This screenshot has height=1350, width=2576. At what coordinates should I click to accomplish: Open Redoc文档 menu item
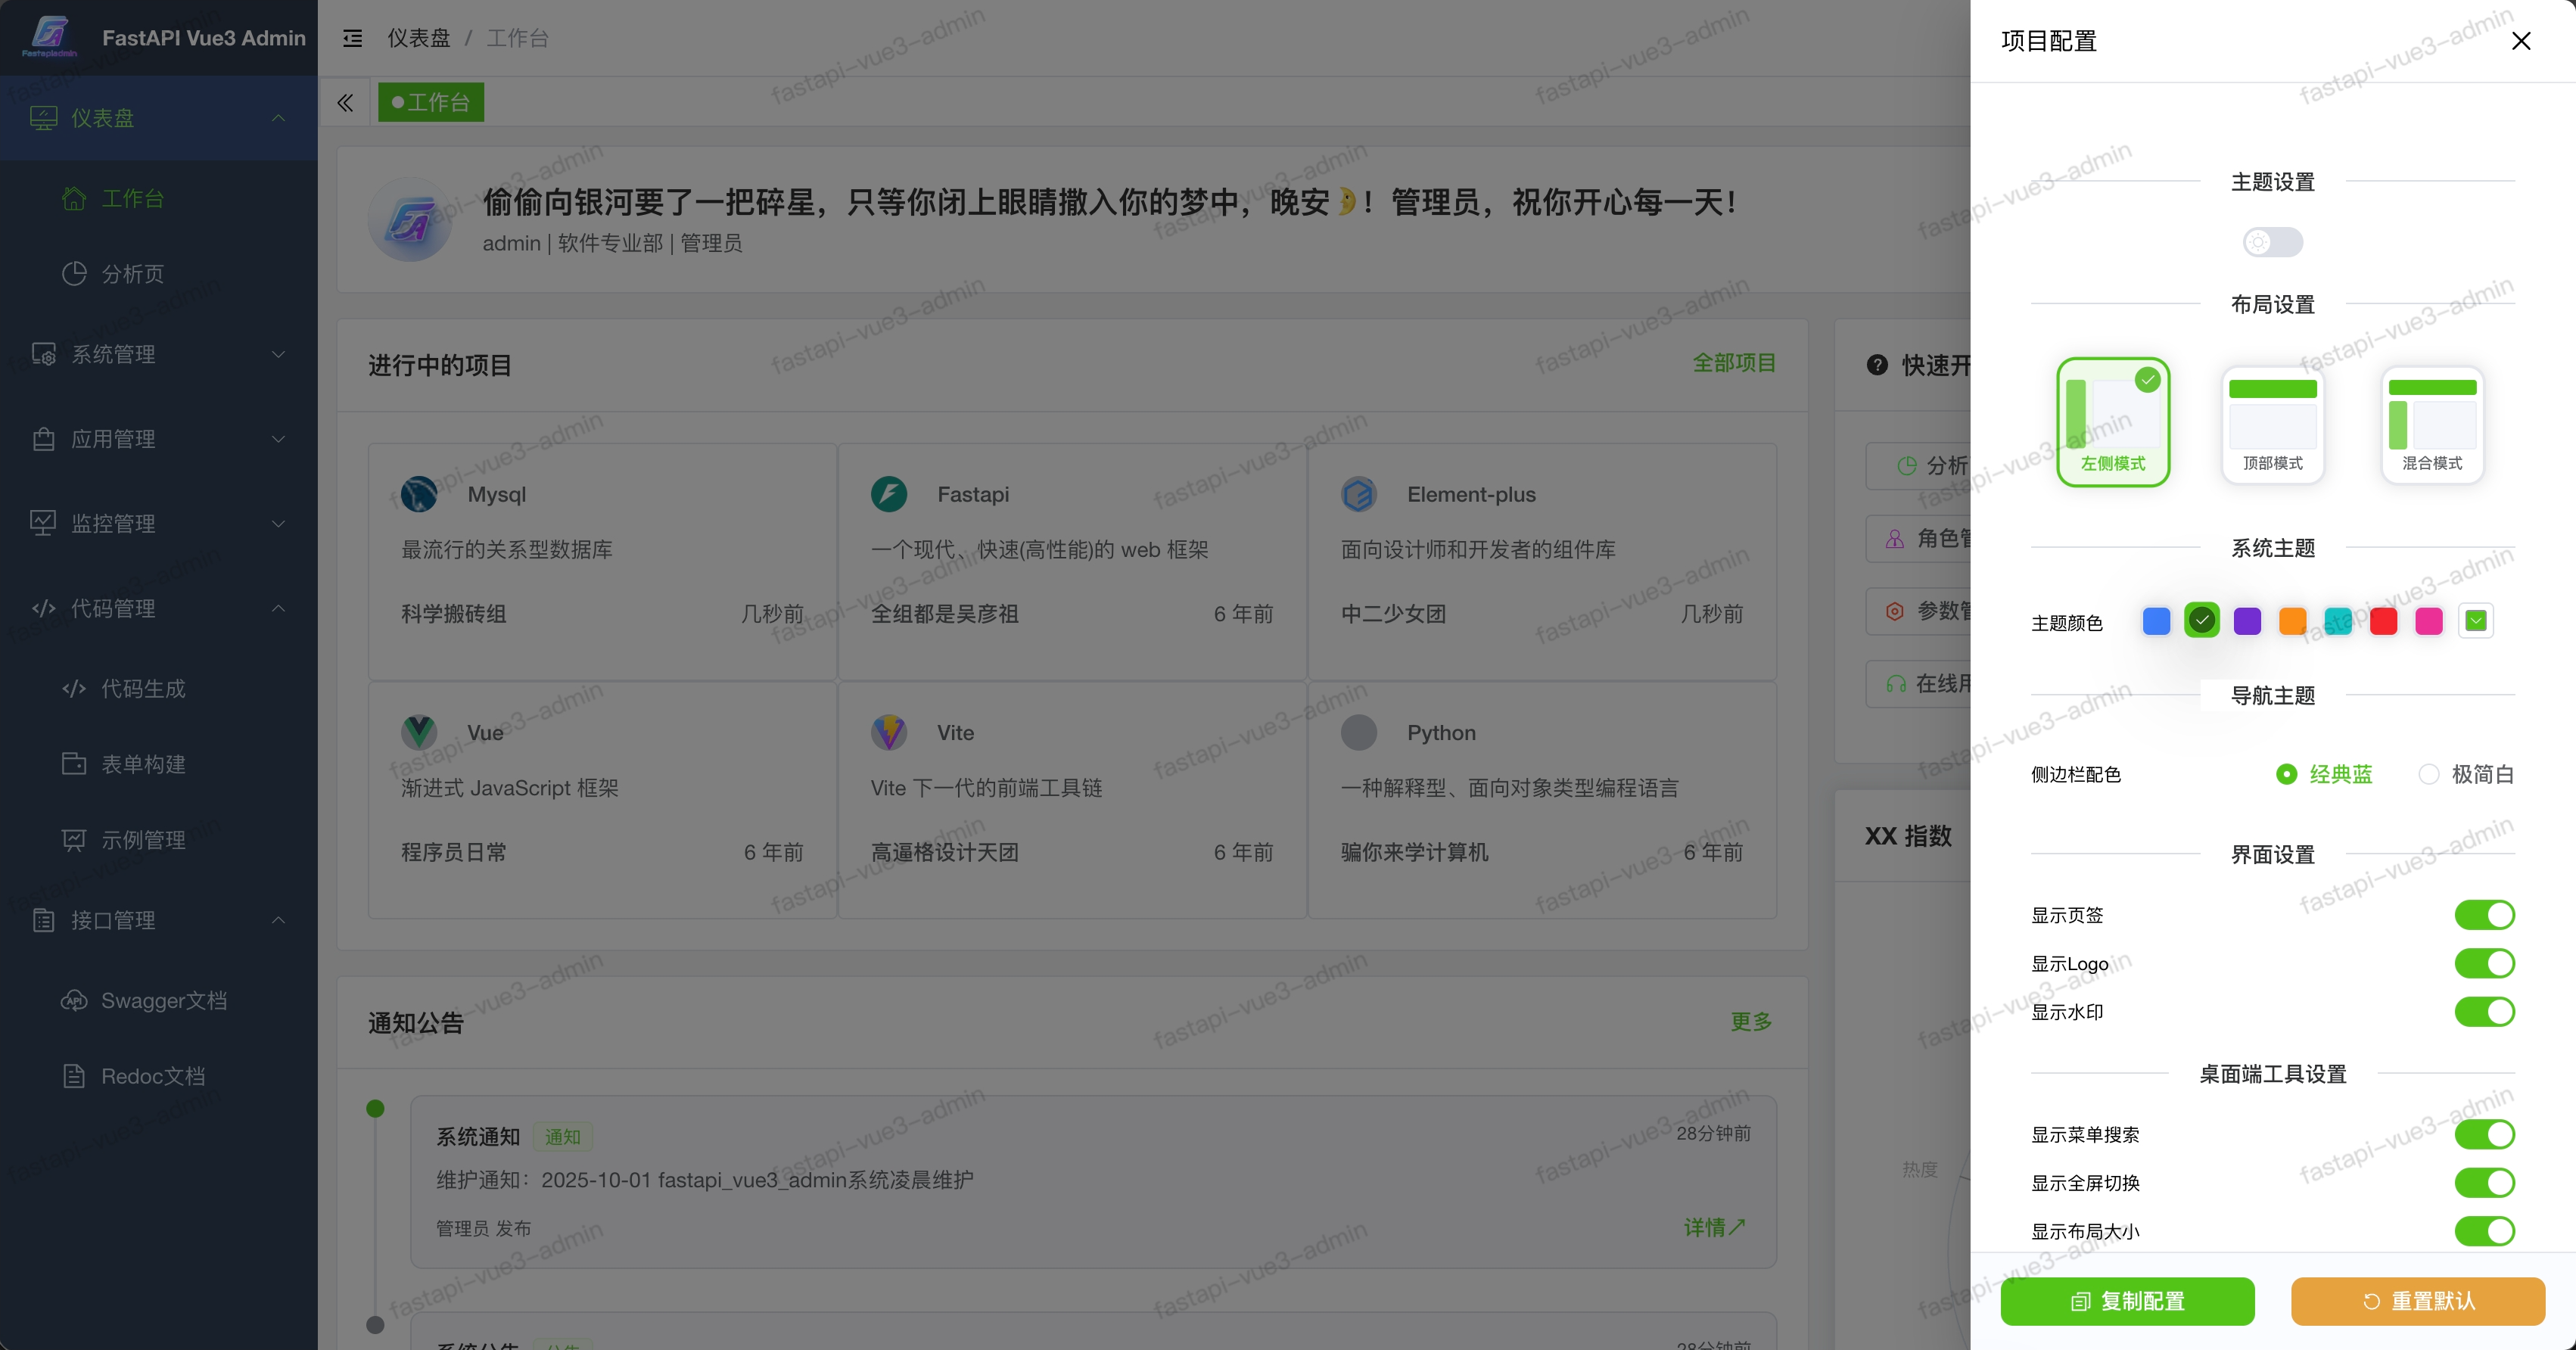pyautogui.click(x=159, y=1076)
